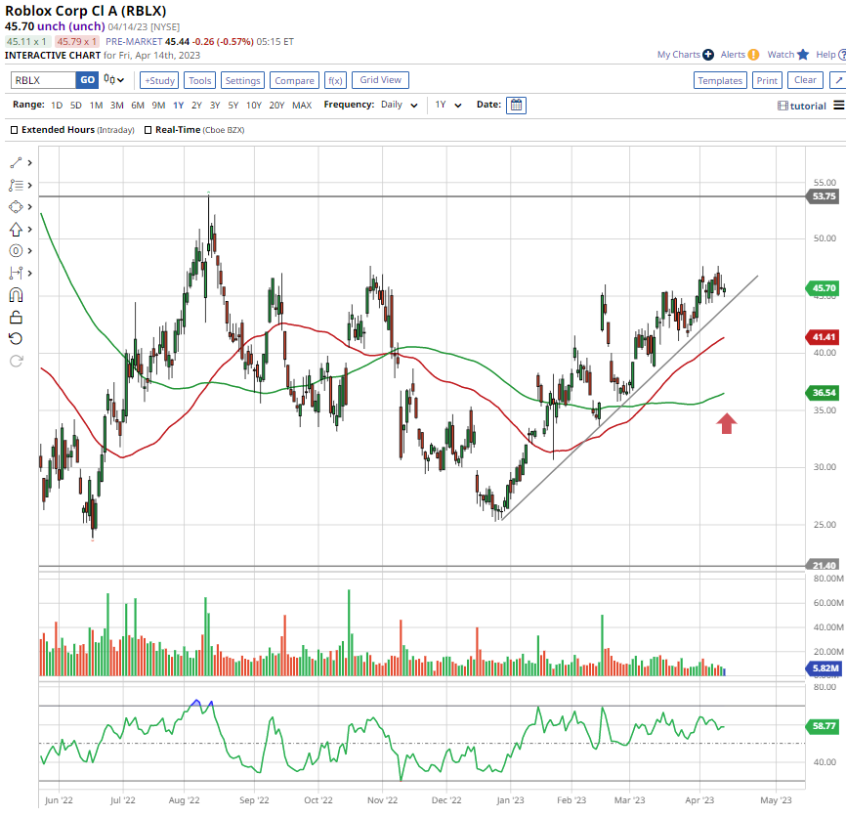Select the measurement range tool
This screenshot has height=818, width=846.
point(16,274)
